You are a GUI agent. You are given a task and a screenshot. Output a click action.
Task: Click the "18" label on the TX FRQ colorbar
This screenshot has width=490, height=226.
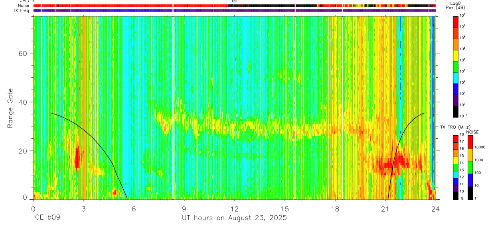tap(462, 135)
